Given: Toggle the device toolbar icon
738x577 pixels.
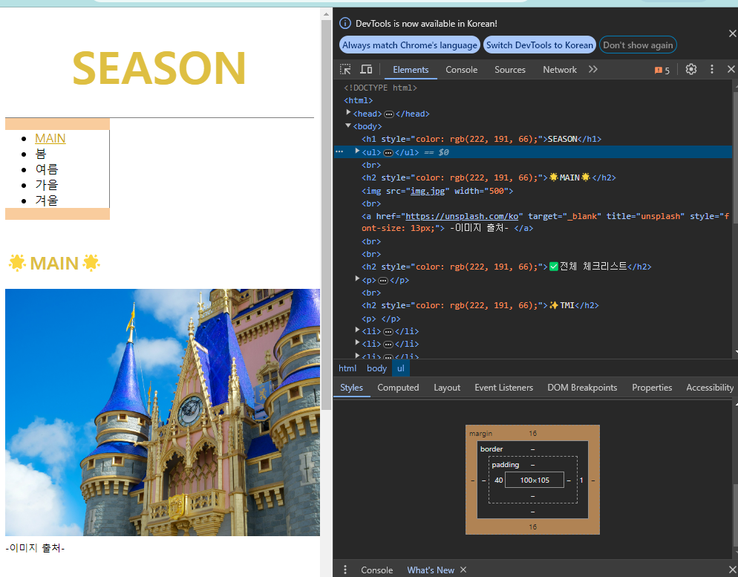Looking at the screenshot, I should coord(366,70).
